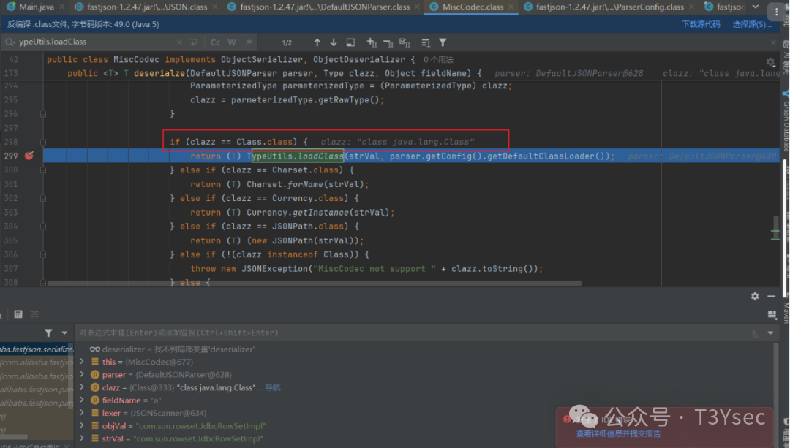This screenshot has height=448, width=790.
Task: Open the reader mode gear in editor
Action: pos(770,63)
